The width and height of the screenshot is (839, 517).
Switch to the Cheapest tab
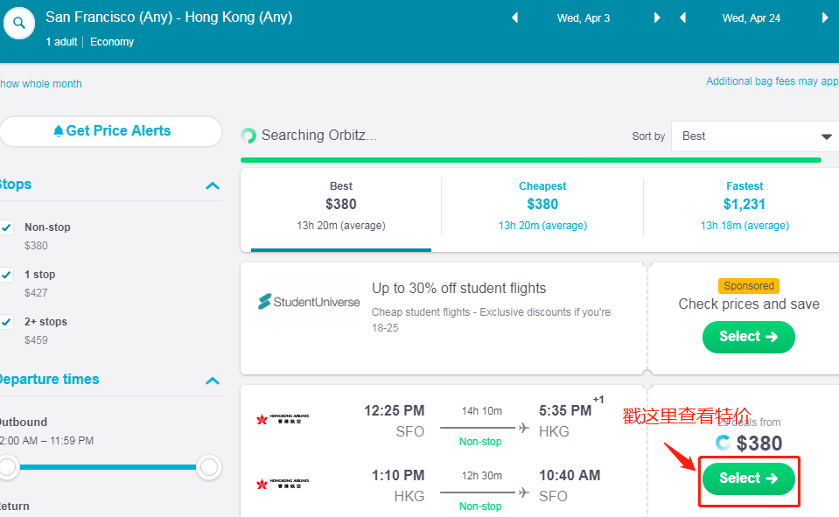tap(542, 206)
